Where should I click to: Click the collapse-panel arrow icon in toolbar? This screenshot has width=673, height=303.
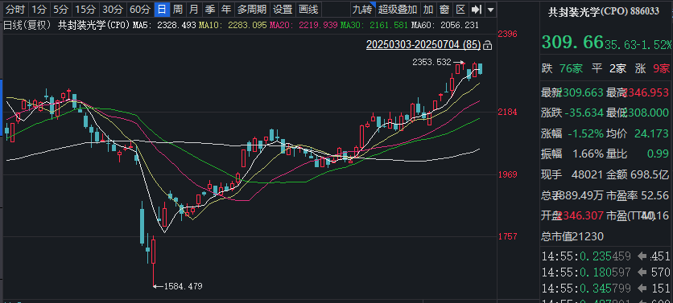(475, 9)
